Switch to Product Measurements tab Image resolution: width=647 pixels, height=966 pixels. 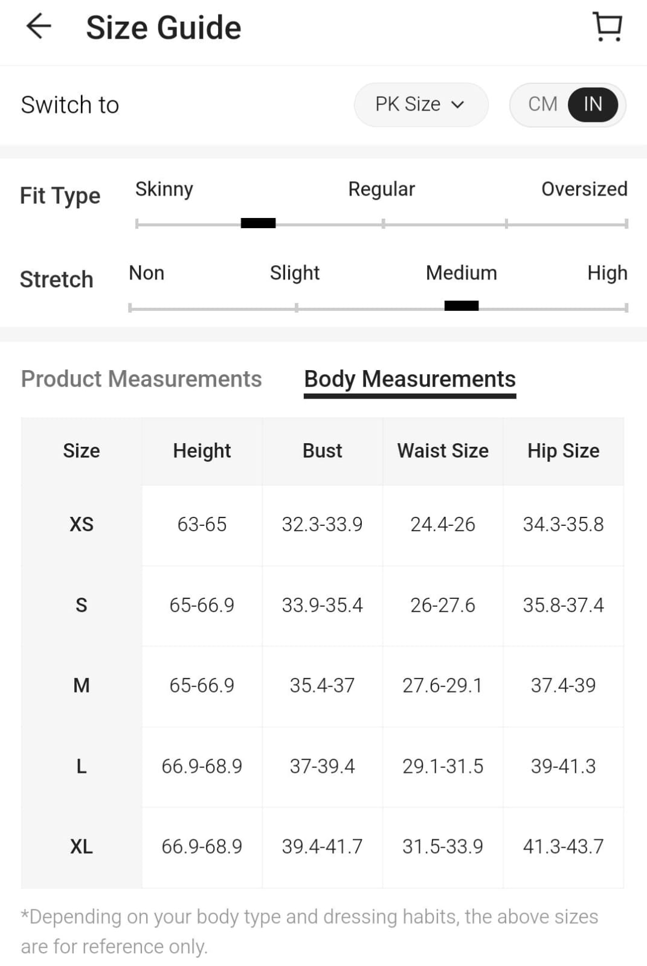point(141,379)
